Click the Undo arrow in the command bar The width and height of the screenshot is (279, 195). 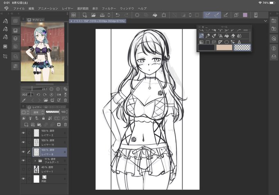[117, 15]
